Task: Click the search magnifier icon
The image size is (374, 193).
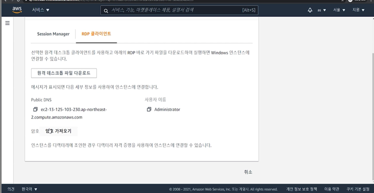Action: 106,10
